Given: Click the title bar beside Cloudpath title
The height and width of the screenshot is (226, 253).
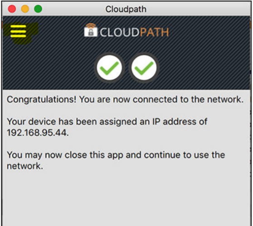Looking at the screenshot, I should point(194,9).
